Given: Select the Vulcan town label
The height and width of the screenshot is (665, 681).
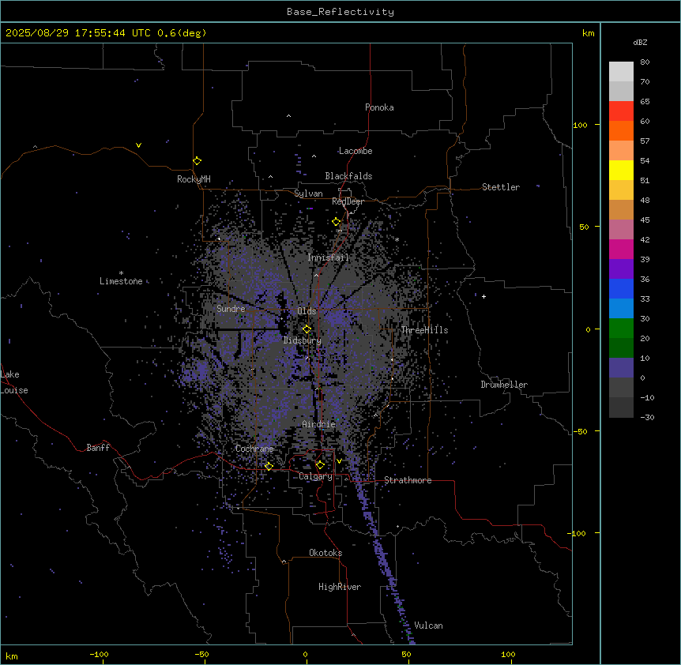Looking at the screenshot, I should click(428, 626).
